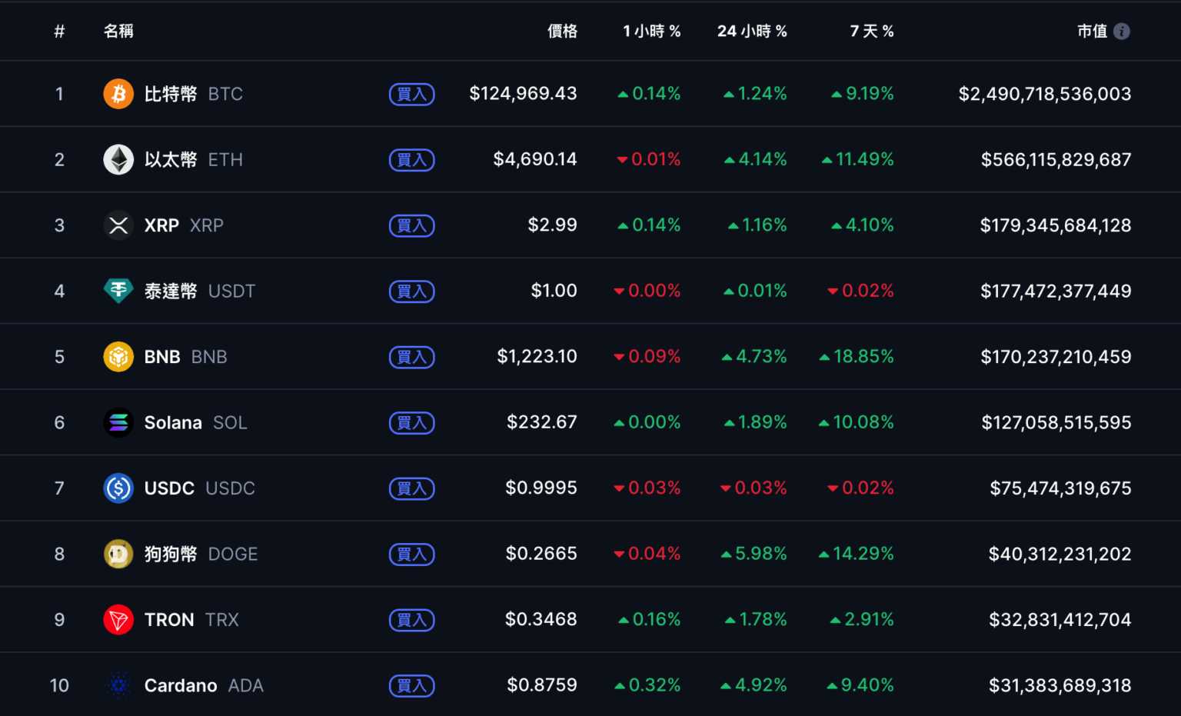1181x716 pixels.
Task: Sort by the 市值 column header
Action: click(x=1092, y=32)
